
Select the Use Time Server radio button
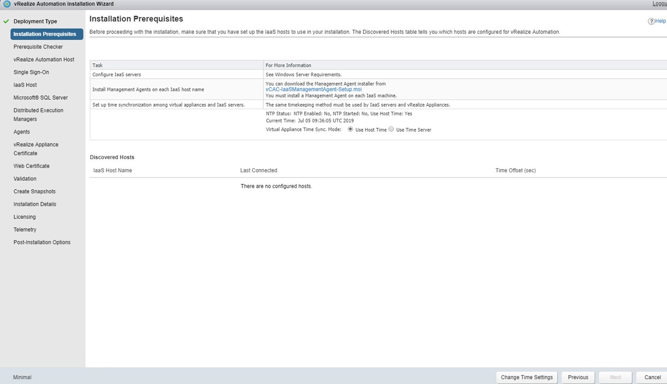(x=391, y=129)
